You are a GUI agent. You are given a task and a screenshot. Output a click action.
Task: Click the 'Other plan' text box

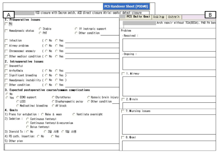point(62,147)
